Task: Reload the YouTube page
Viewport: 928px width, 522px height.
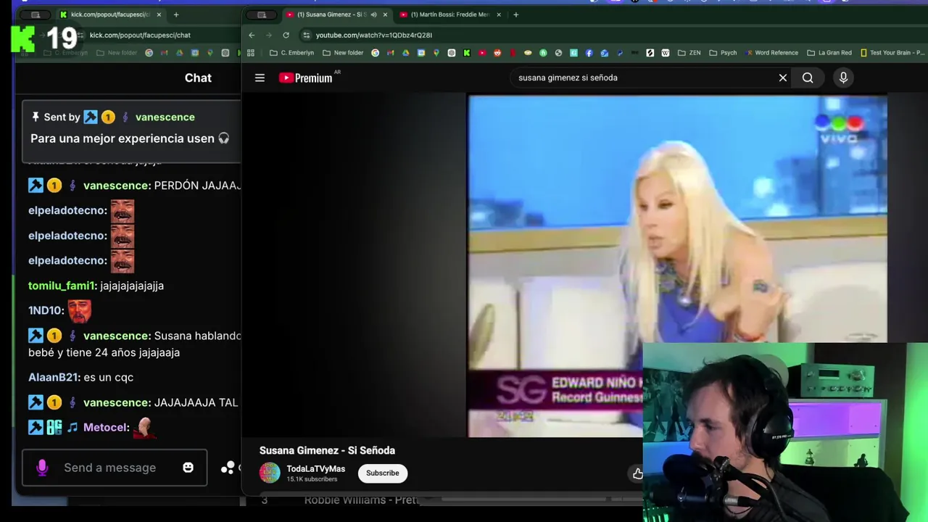Action: (286, 35)
